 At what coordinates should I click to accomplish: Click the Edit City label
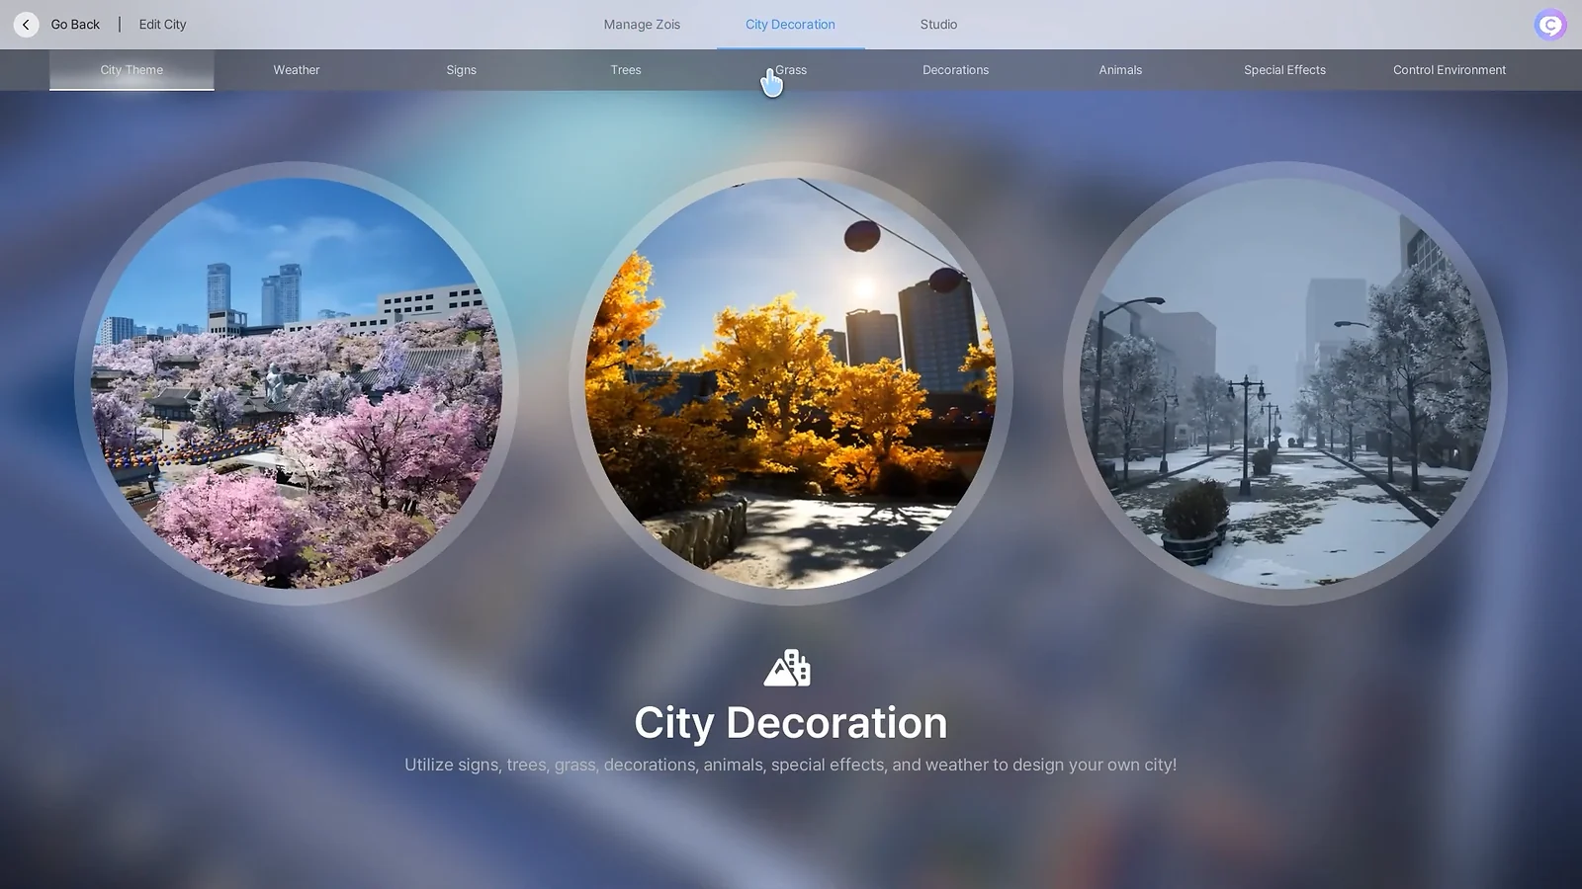(x=162, y=24)
